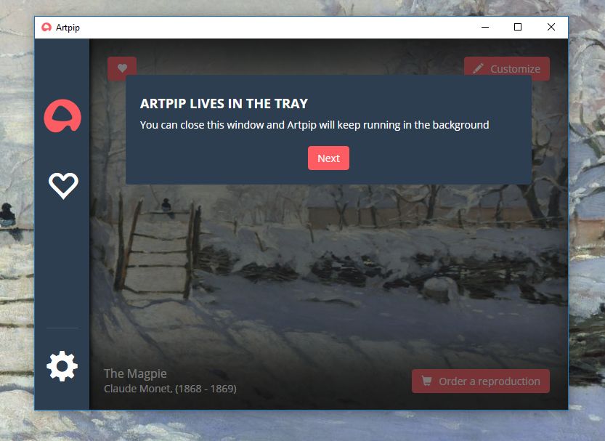The height and width of the screenshot is (441, 605).
Task: Click the Claude Monet artist line
Action: (x=170, y=389)
